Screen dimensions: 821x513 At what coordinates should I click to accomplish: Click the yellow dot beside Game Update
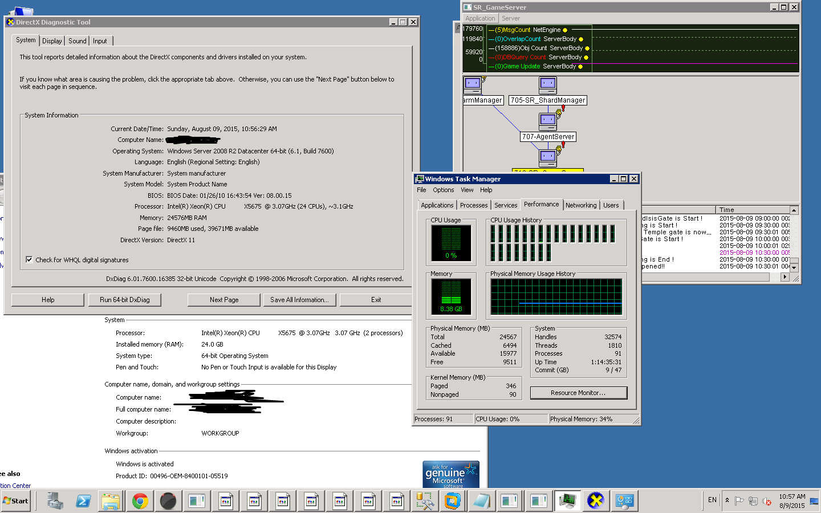click(580, 67)
